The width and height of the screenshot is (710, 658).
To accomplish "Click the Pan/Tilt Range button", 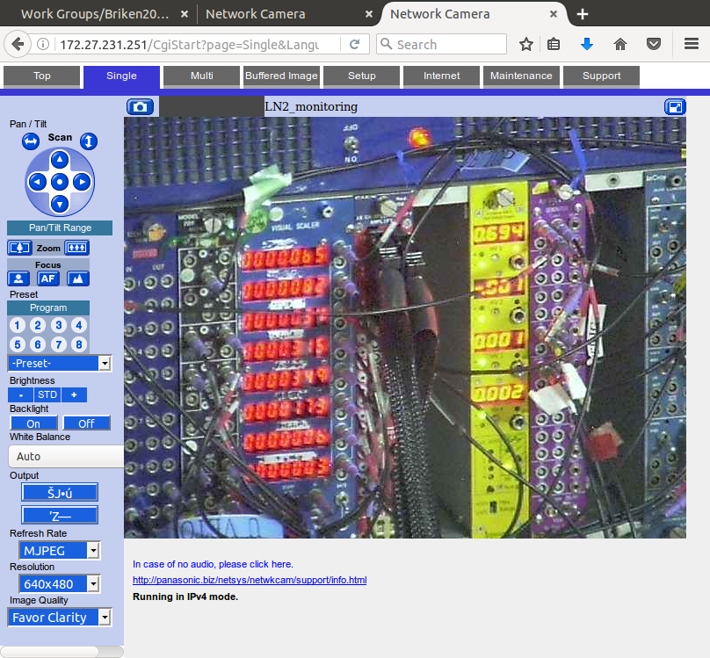I will [x=60, y=228].
